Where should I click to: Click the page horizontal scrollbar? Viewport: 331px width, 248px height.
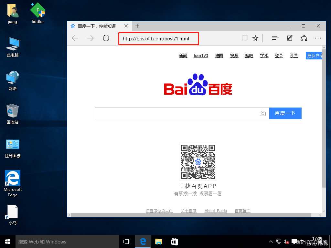pos(191,215)
